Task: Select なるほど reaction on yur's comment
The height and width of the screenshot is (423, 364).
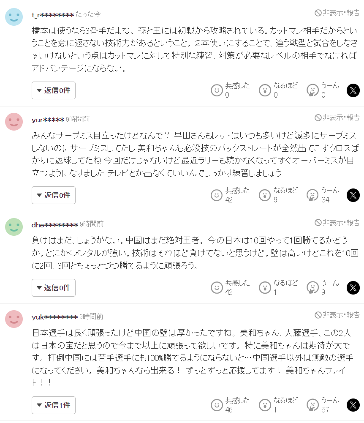Action: 265,195
